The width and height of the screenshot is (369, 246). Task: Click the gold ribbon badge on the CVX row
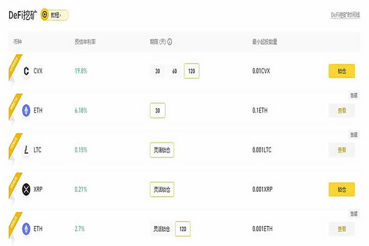tap(15, 67)
